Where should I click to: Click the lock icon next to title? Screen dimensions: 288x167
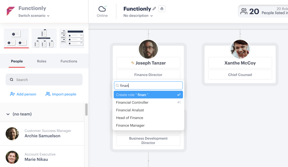point(162,9)
